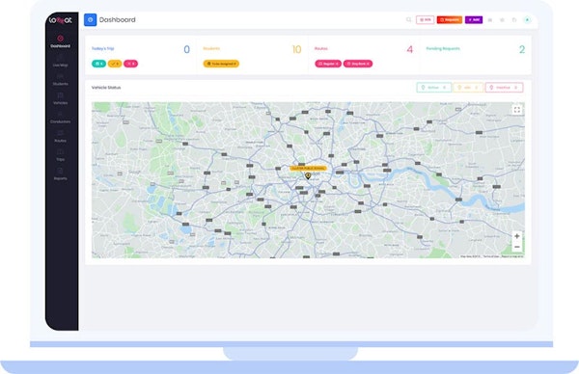
Task: Open Live Map in the sidebar
Action: [60, 61]
